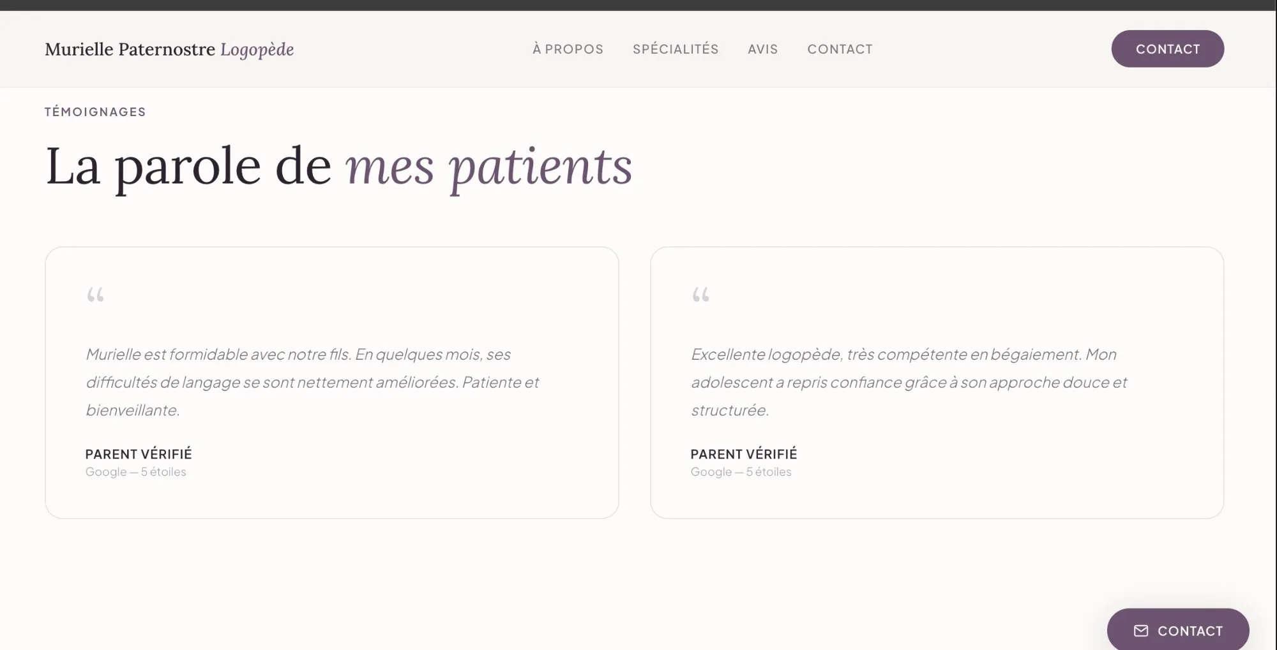Click Google — 5 étoiles under right review
The height and width of the screenshot is (650, 1277).
coord(741,471)
